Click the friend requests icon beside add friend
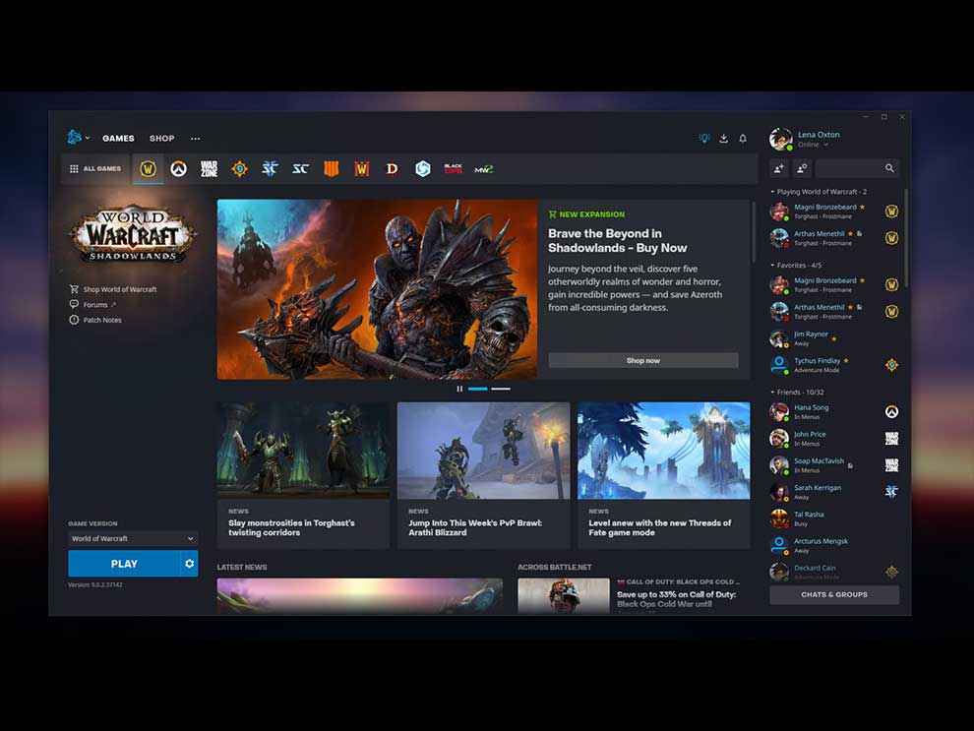Image resolution: width=974 pixels, height=731 pixels. pos(801,168)
